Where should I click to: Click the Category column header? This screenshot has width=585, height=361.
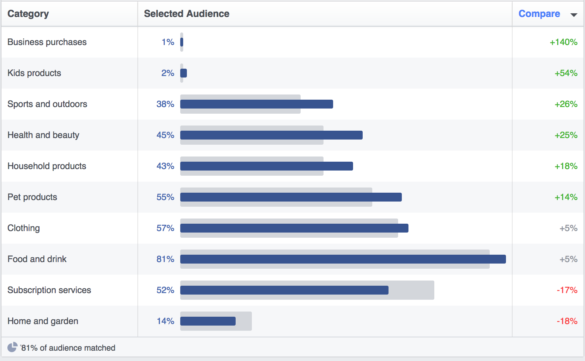[x=28, y=14]
